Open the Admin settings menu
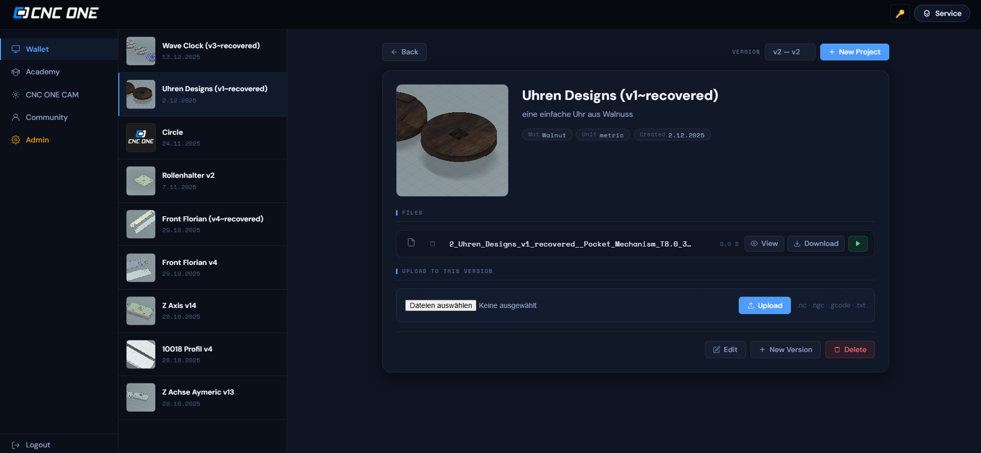The image size is (981, 453). [37, 140]
